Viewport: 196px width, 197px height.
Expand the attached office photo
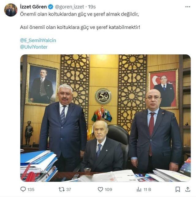tap(105, 118)
